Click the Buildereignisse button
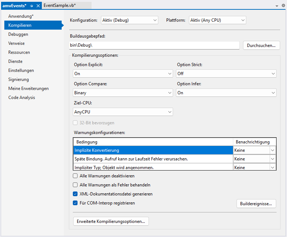The height and width of the screenshot is (237, 287). tap(256, 204)
